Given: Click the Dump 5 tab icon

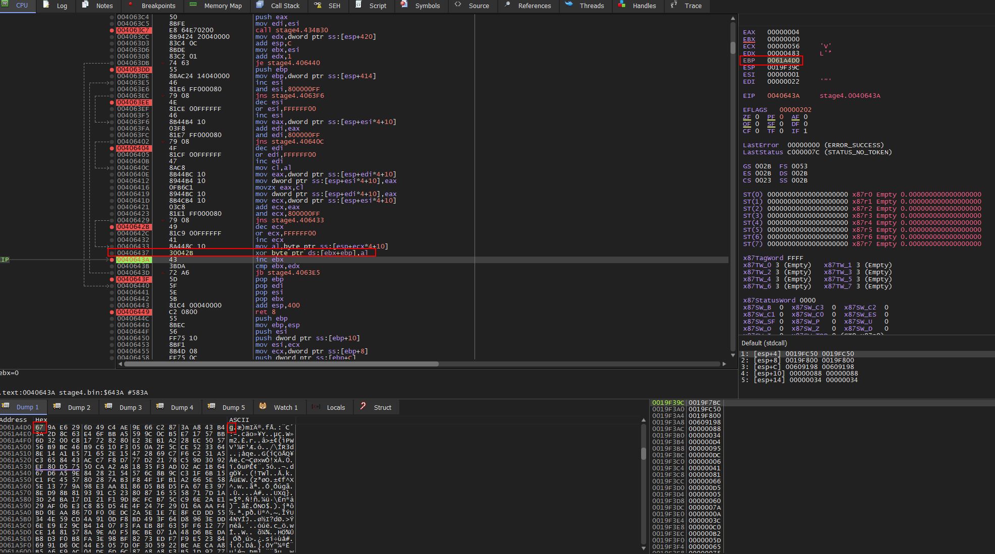Looking at the screenshot, I should point(212,406).
